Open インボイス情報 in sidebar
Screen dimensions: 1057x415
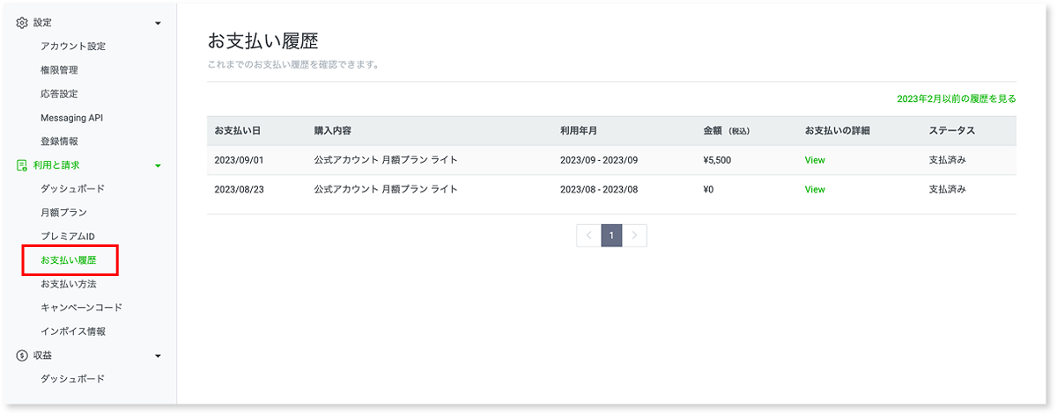pos(73,331)
